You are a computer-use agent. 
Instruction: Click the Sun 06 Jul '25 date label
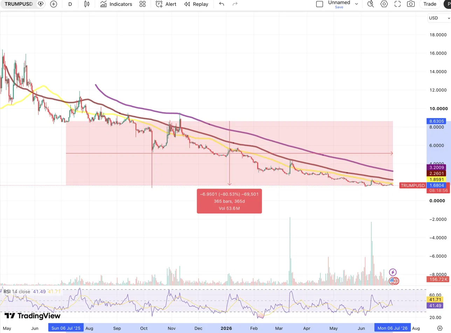click(66, 328)
